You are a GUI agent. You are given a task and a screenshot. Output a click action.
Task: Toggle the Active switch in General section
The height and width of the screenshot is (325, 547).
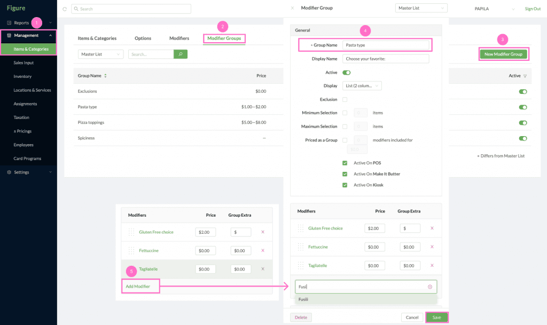point(346,73)
